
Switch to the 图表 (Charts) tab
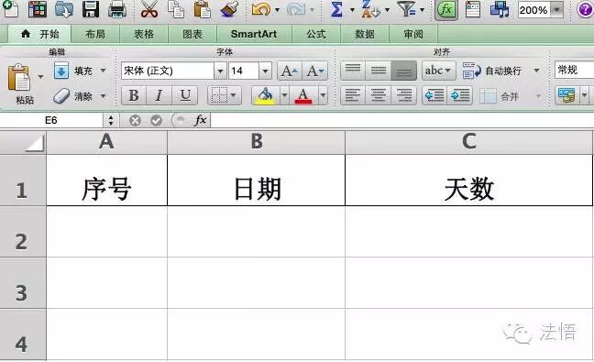pos(192,35)
